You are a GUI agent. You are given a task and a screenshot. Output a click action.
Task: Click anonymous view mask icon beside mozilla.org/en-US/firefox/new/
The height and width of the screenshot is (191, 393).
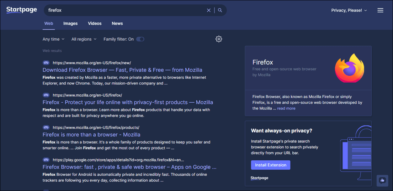pyautogui.click(x=46, y=63)
